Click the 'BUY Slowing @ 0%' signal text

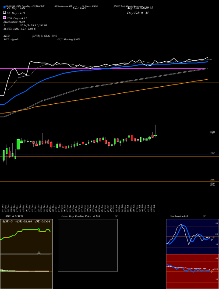point(69,39)
